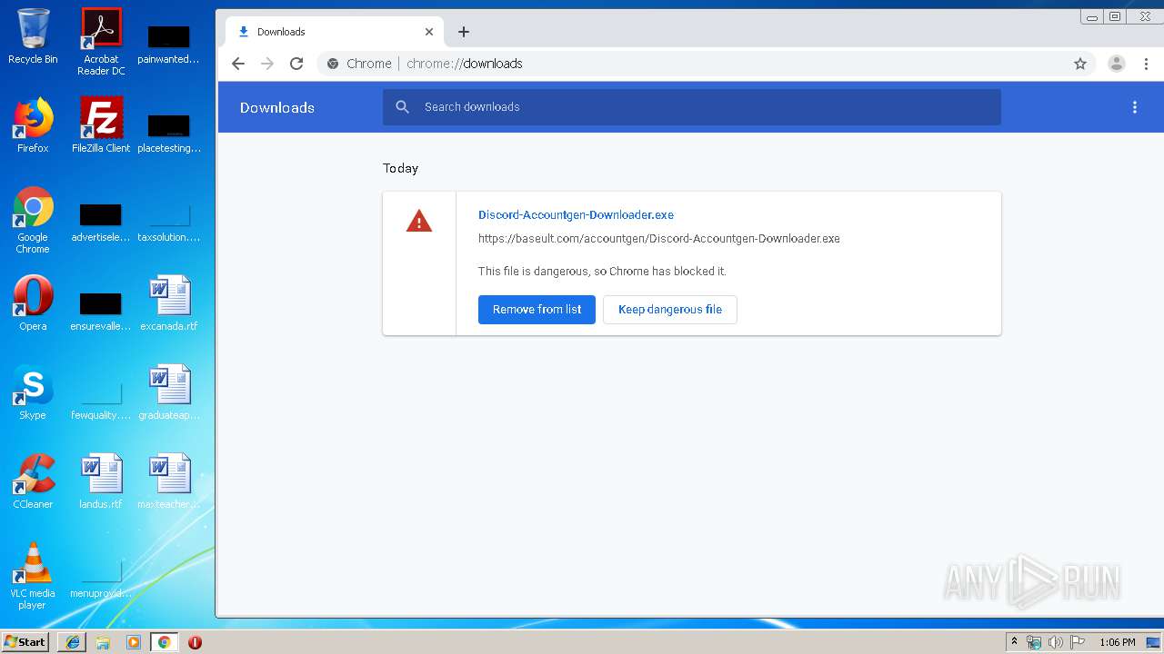Image resolution: width=1164 pixels, height=654 pixels.
Task: Open the Windows Start menu
Action: [25, 642]
